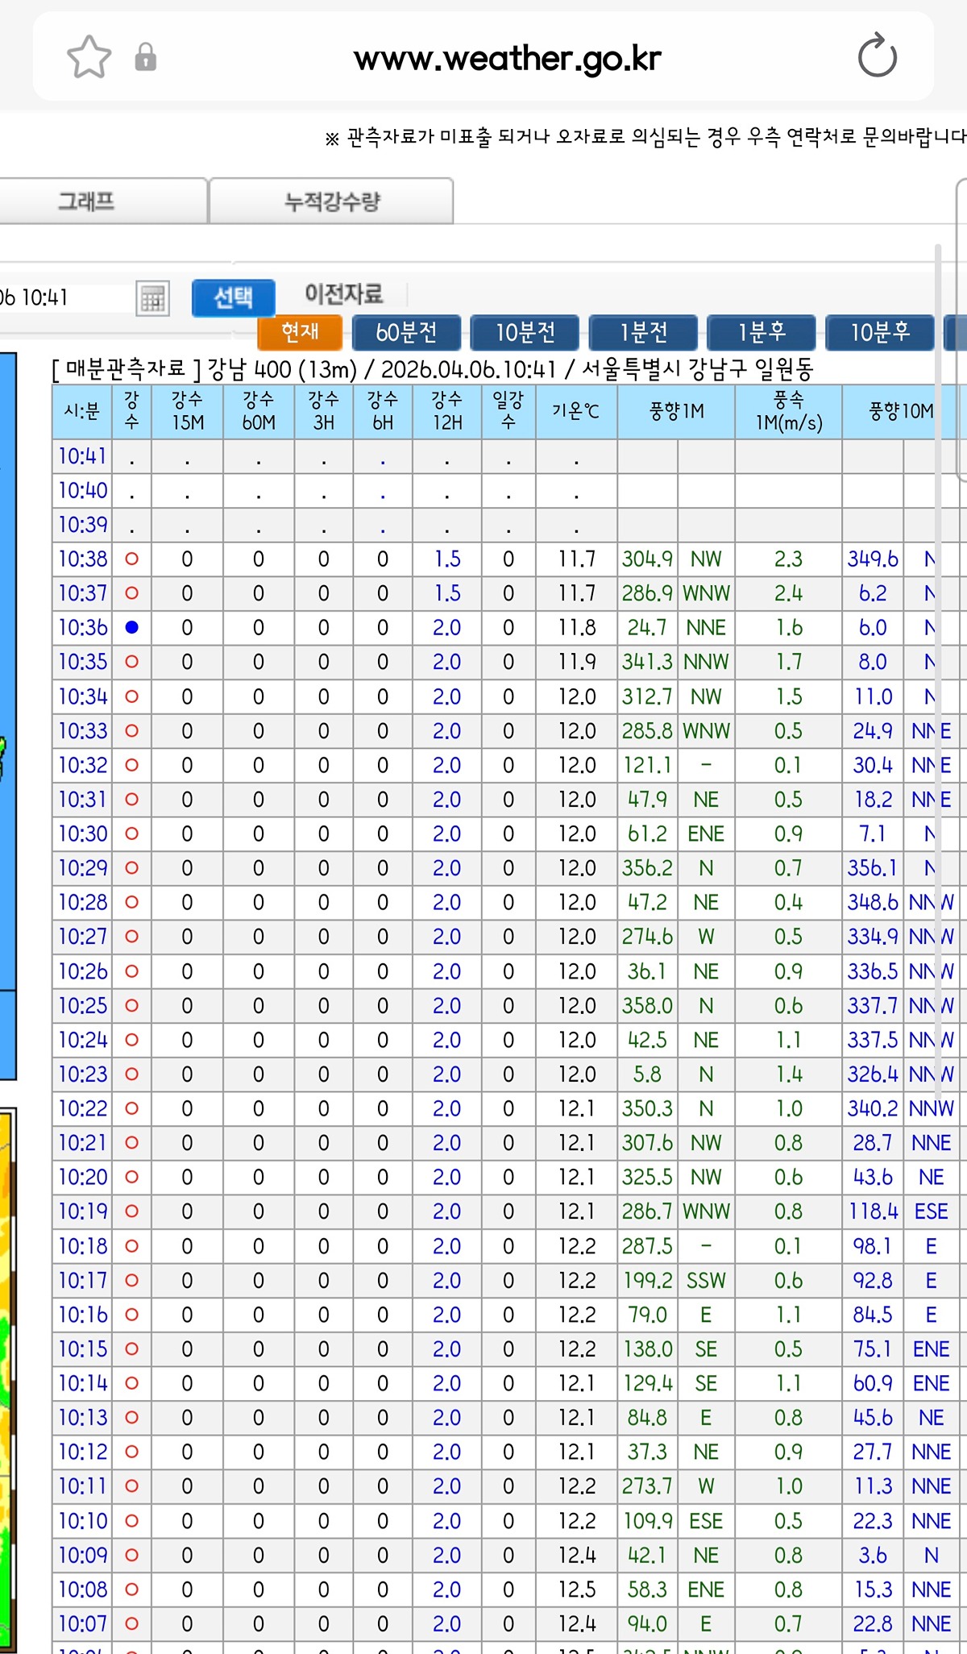
Task: Tap the www.weather.go.kr address bar
Action: (x=507, y=58)
